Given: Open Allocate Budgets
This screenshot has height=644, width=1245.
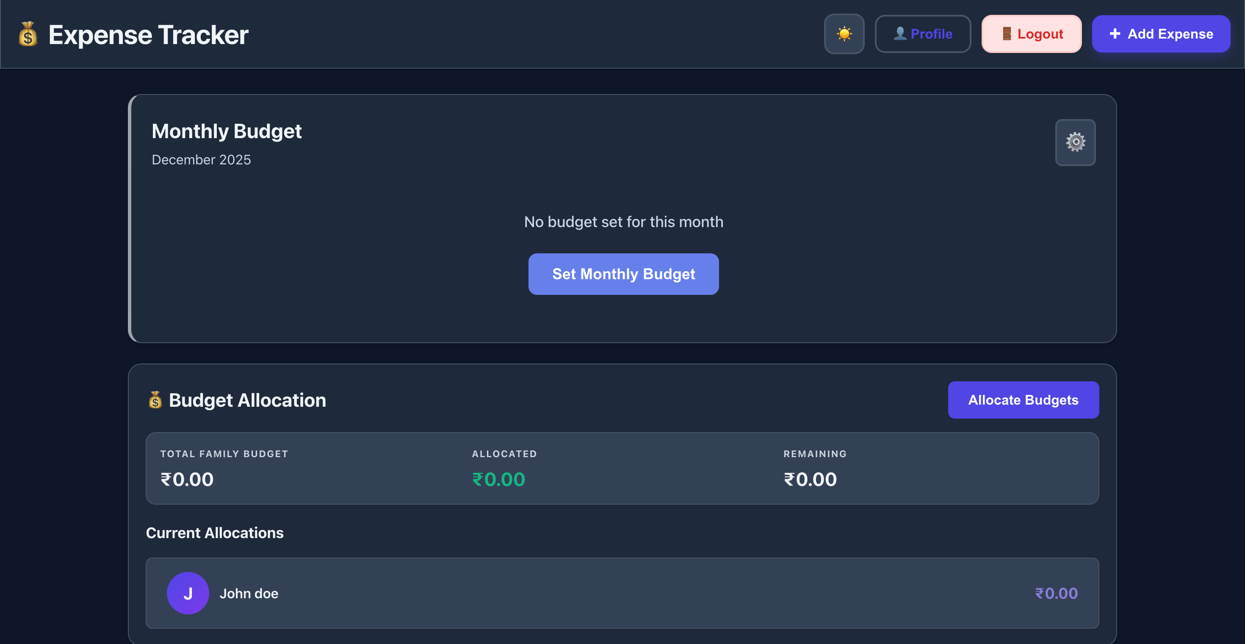Looking at the screenshot, I should 1023,400.
